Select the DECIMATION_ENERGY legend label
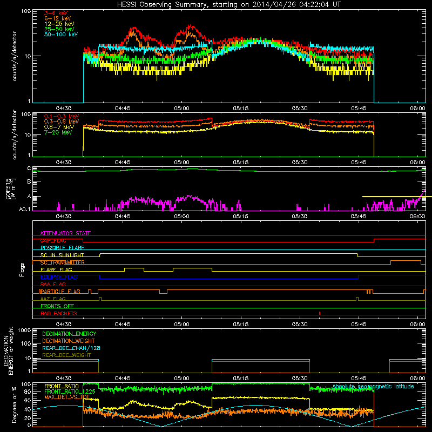 point(69,334)
